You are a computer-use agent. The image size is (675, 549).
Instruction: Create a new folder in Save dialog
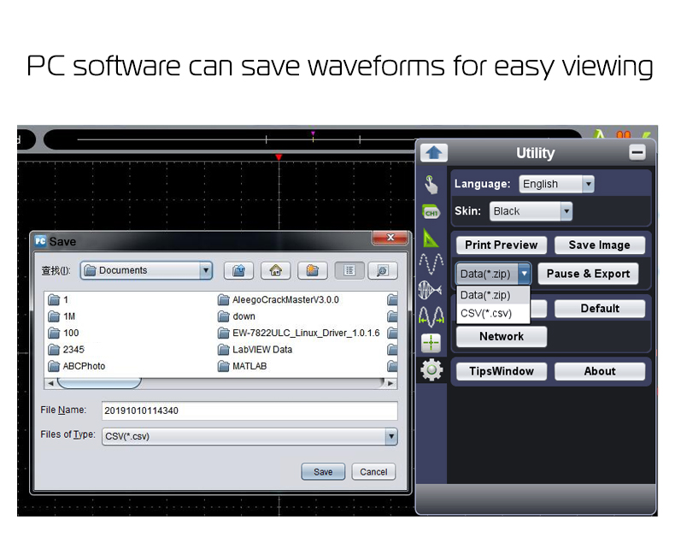click(x=312, y=270)
